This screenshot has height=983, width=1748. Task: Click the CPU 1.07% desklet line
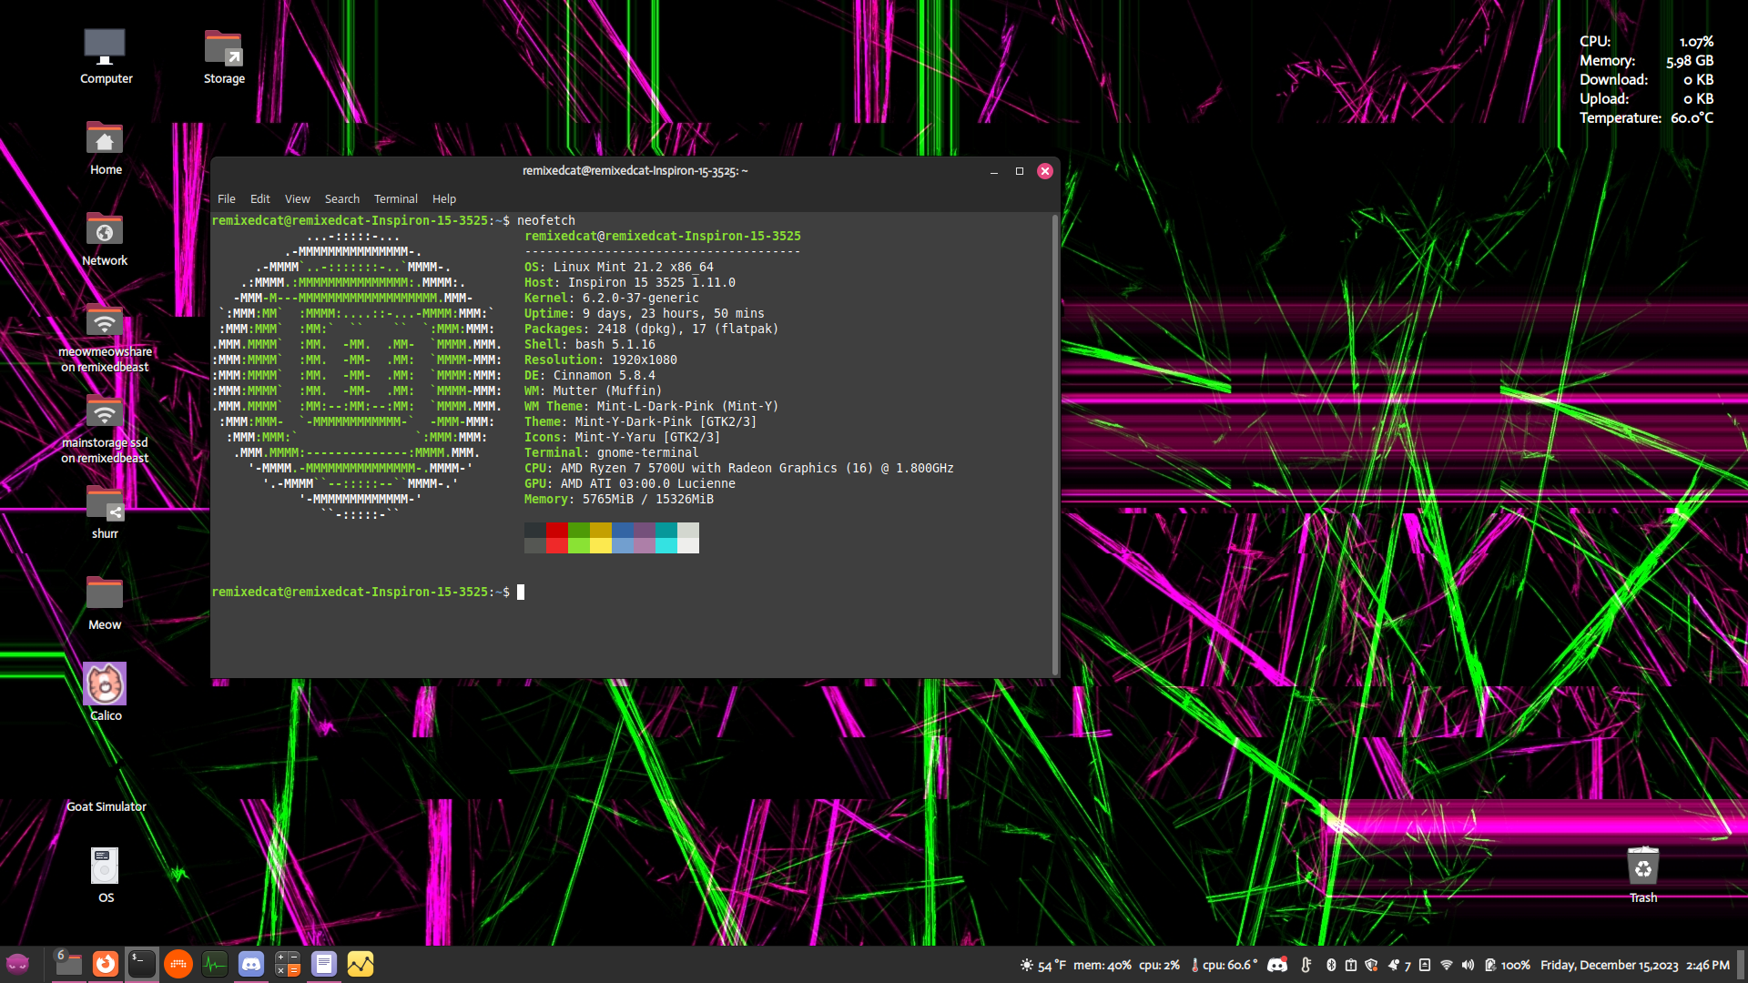pyautogui.click(x=1646, y=42)
